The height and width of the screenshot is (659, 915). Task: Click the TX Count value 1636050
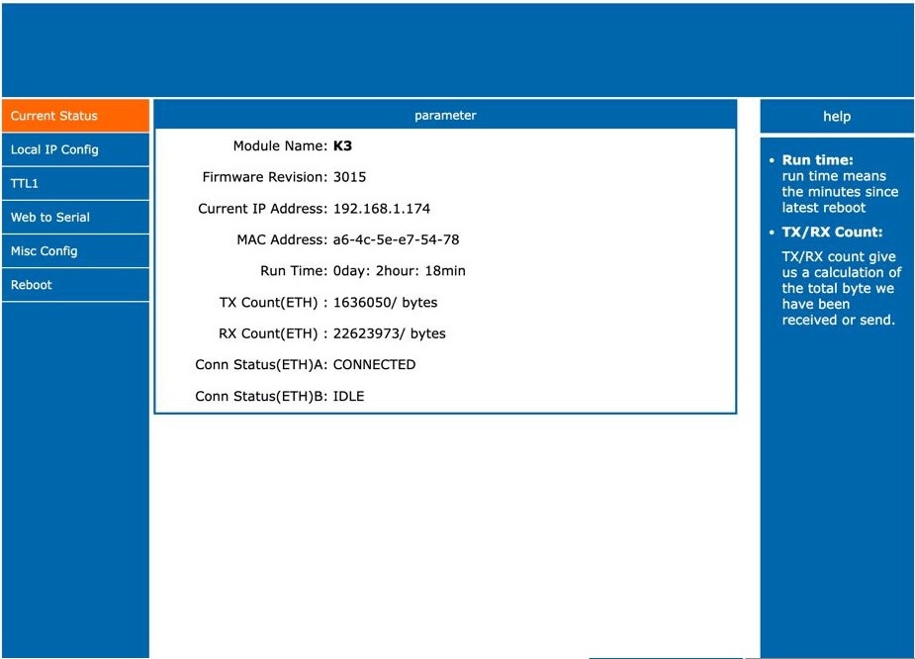tap(368, 303)
